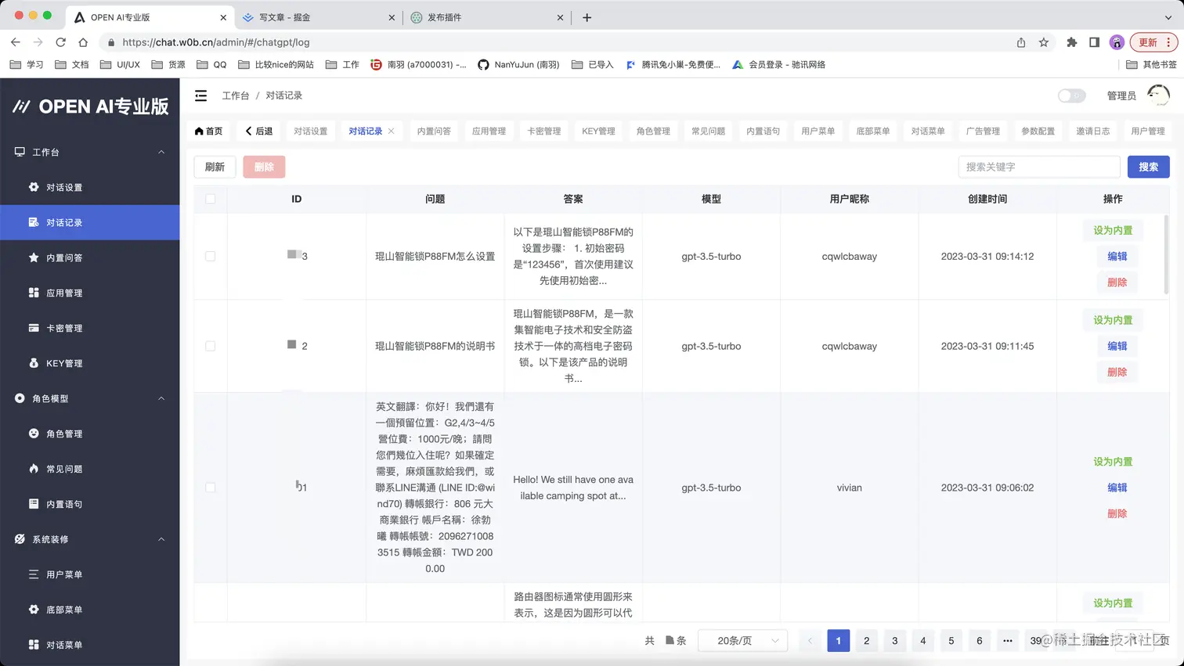Click the hamburger menu collapse icon

(x=200, y=95)
